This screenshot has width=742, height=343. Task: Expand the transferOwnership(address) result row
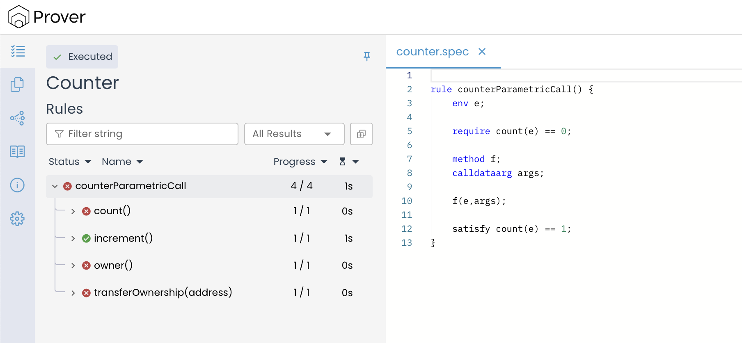pyautogui.click(x=73, y=293)
